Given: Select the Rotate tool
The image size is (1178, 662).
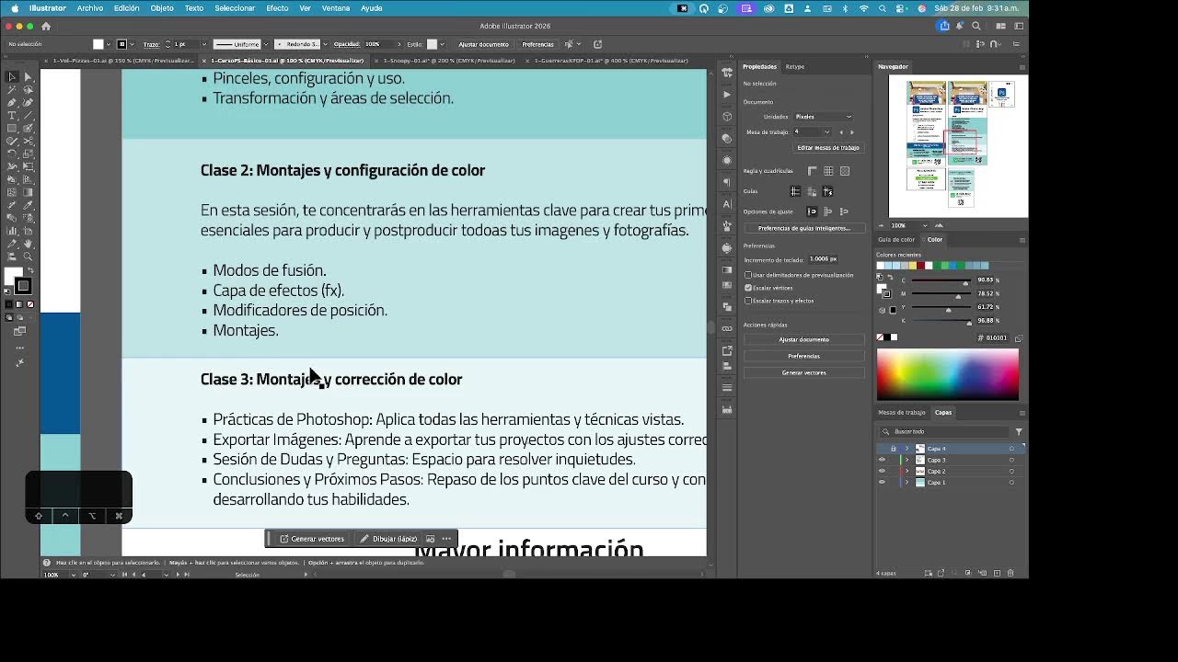Looking at the screenshot, I should (12, 154).
